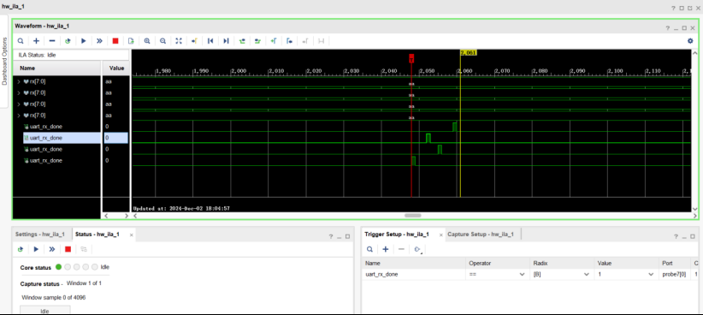Viewport: 703px width, 315px height.
Task: Zoom fit the full waveform
Action: click(x=179, y=41)
